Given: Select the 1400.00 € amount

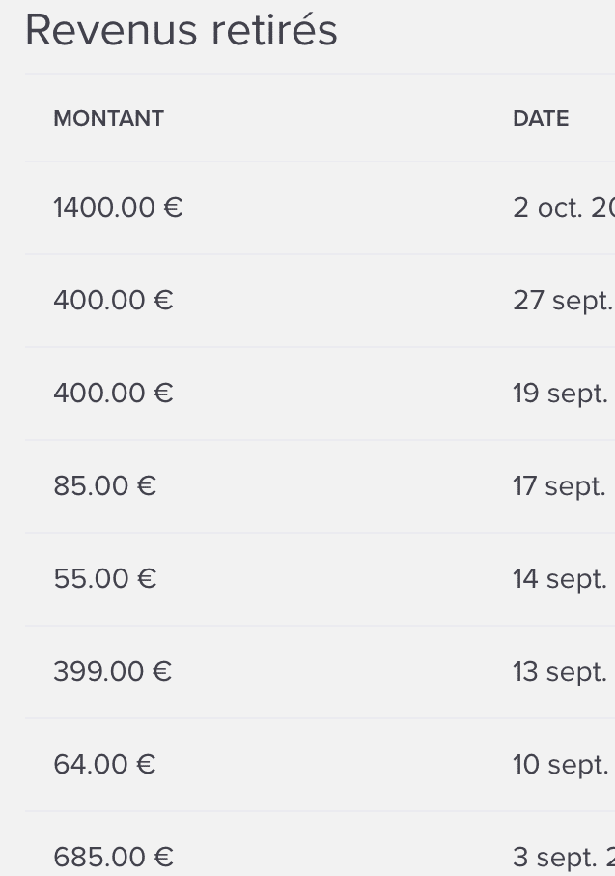Looking at the screenshot, I should (118, 208).
